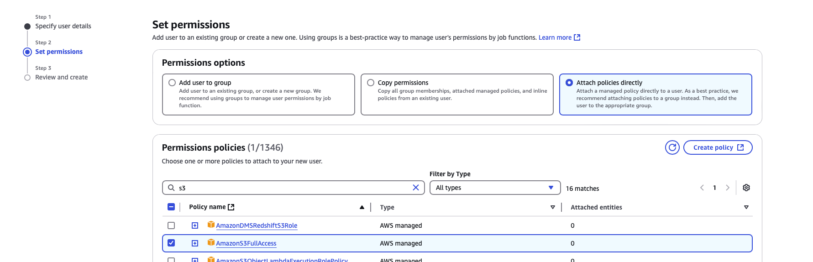The width and height of the screenshot is (813, 262).
Task: Go to next page of results
Action: click(728, 188)
